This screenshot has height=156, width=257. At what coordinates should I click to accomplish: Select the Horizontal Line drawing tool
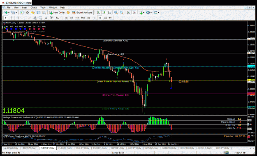pos(24,18)
